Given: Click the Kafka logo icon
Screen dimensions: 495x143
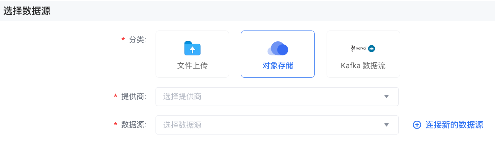Looking at the screenshot, I should [x=359, y=48].
